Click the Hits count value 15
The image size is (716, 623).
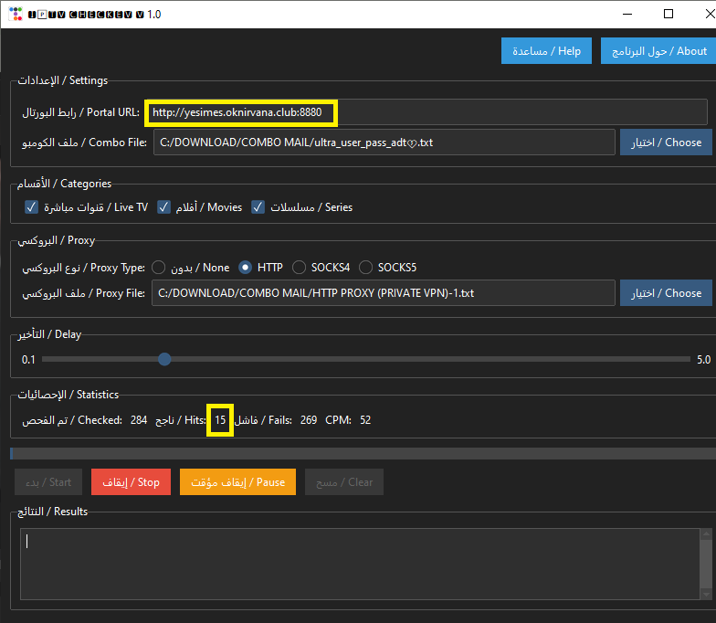pyautogui.click(x=220, y=420)
